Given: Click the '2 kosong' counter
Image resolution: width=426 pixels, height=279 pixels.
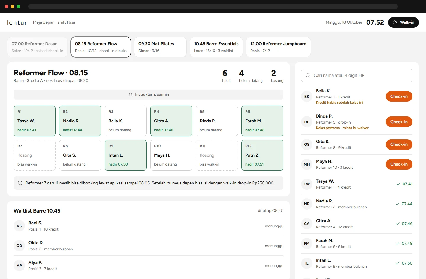Looking at the screenshot, I should click(x=277, y=76).
